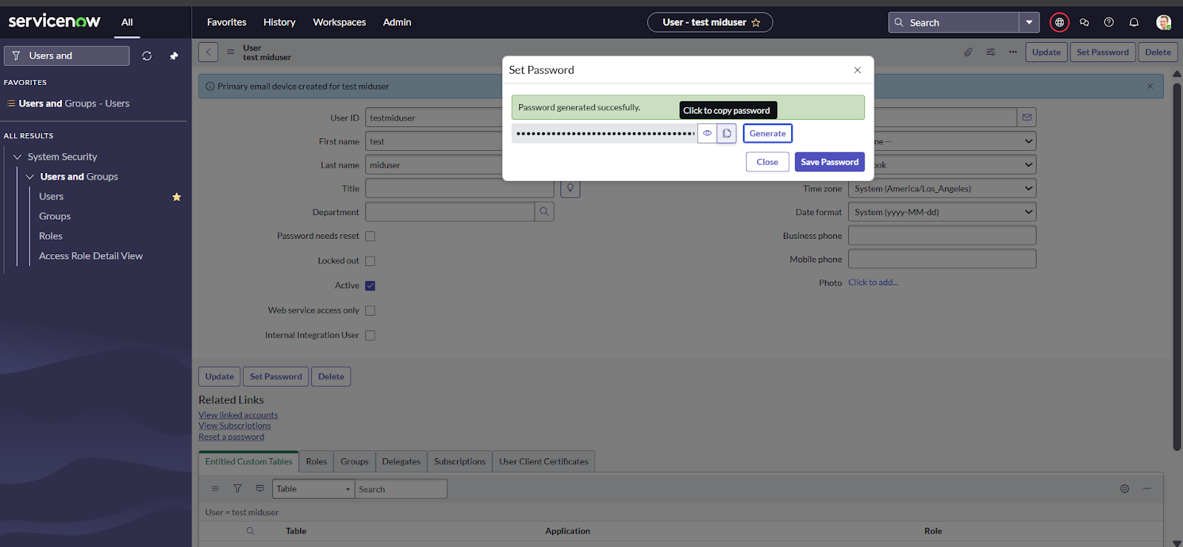The width and height of the screenshot is (1183, 547).
Task: Switch to the Roles tab
Action: (x=316, y=461)
